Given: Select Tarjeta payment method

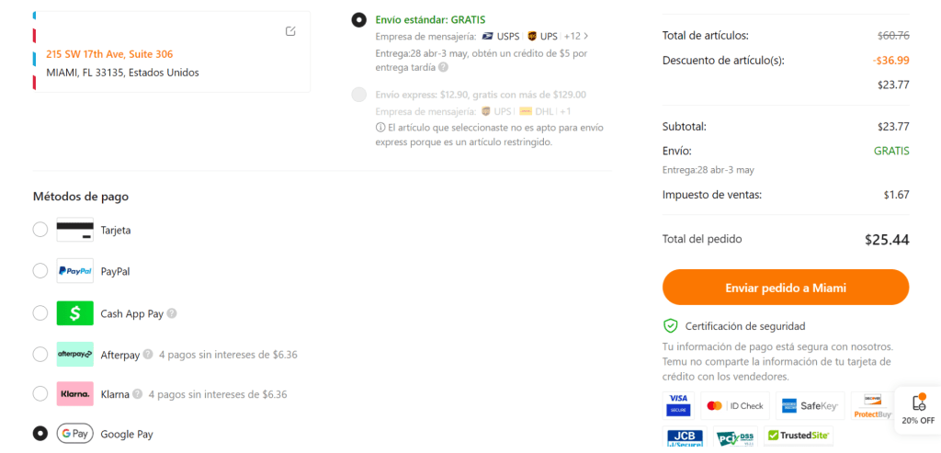Looking at the screenshot, I should [40, 230].
